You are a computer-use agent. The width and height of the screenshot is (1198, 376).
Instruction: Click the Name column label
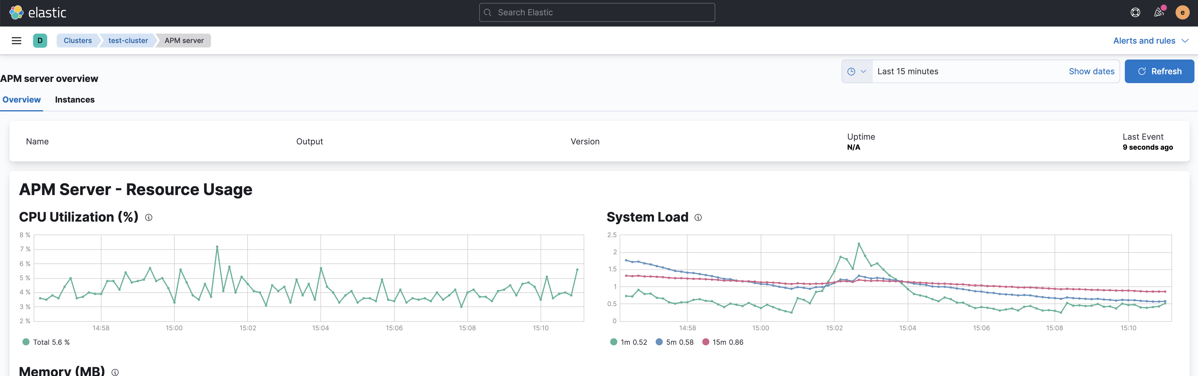pyautogui.click(x=37, y=141)
